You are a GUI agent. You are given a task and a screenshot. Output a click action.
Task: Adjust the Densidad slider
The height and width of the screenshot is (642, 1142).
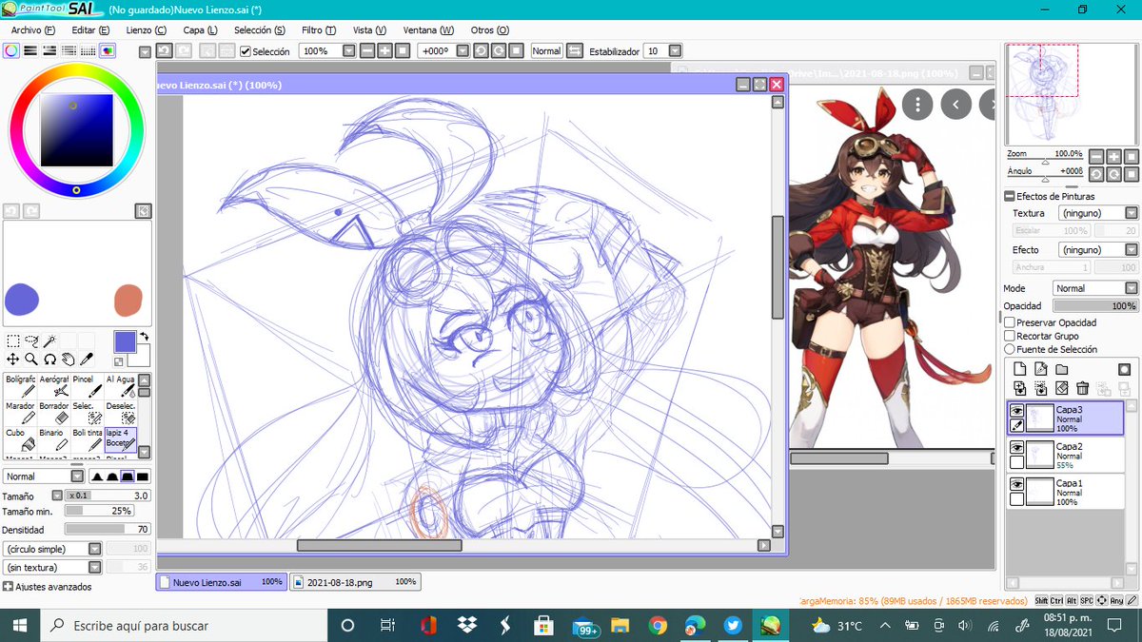[x=108, y=529]
